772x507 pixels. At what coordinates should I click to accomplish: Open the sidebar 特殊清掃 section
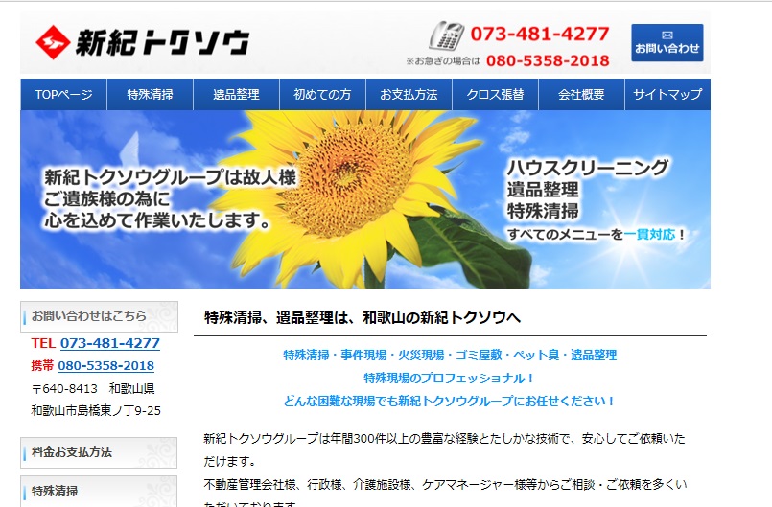tap(98, 491)
